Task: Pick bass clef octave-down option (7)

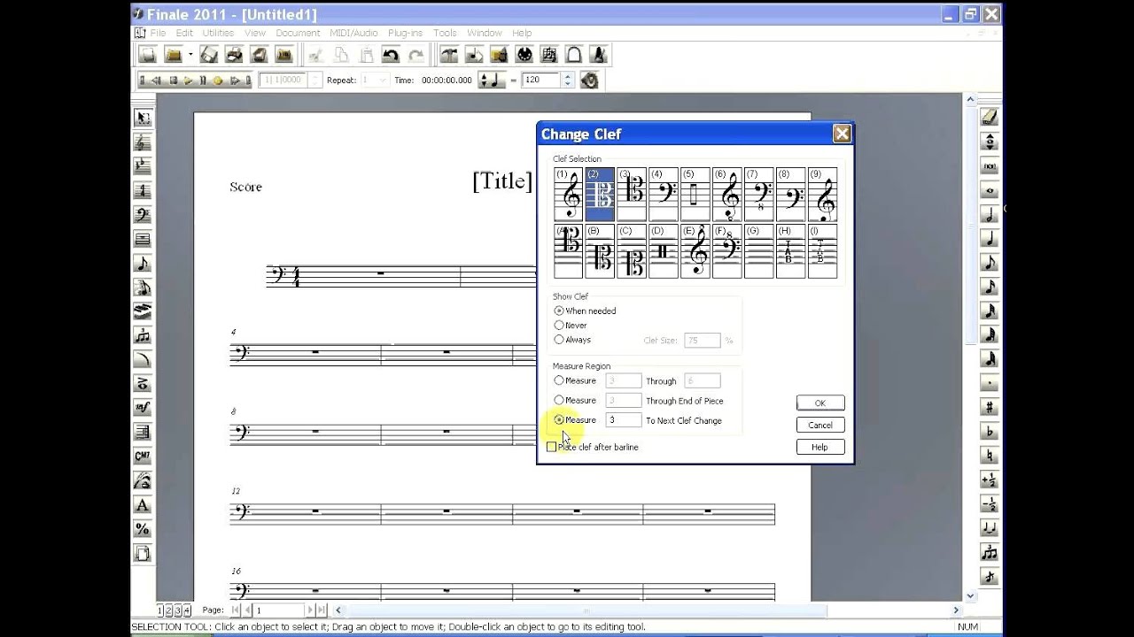Action: pyautogui.click(x=759, y=194)
